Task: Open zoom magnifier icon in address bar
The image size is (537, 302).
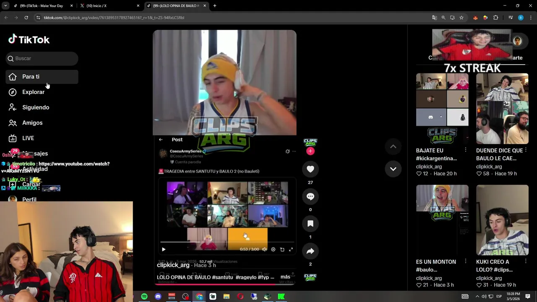Action: [443, 18]
